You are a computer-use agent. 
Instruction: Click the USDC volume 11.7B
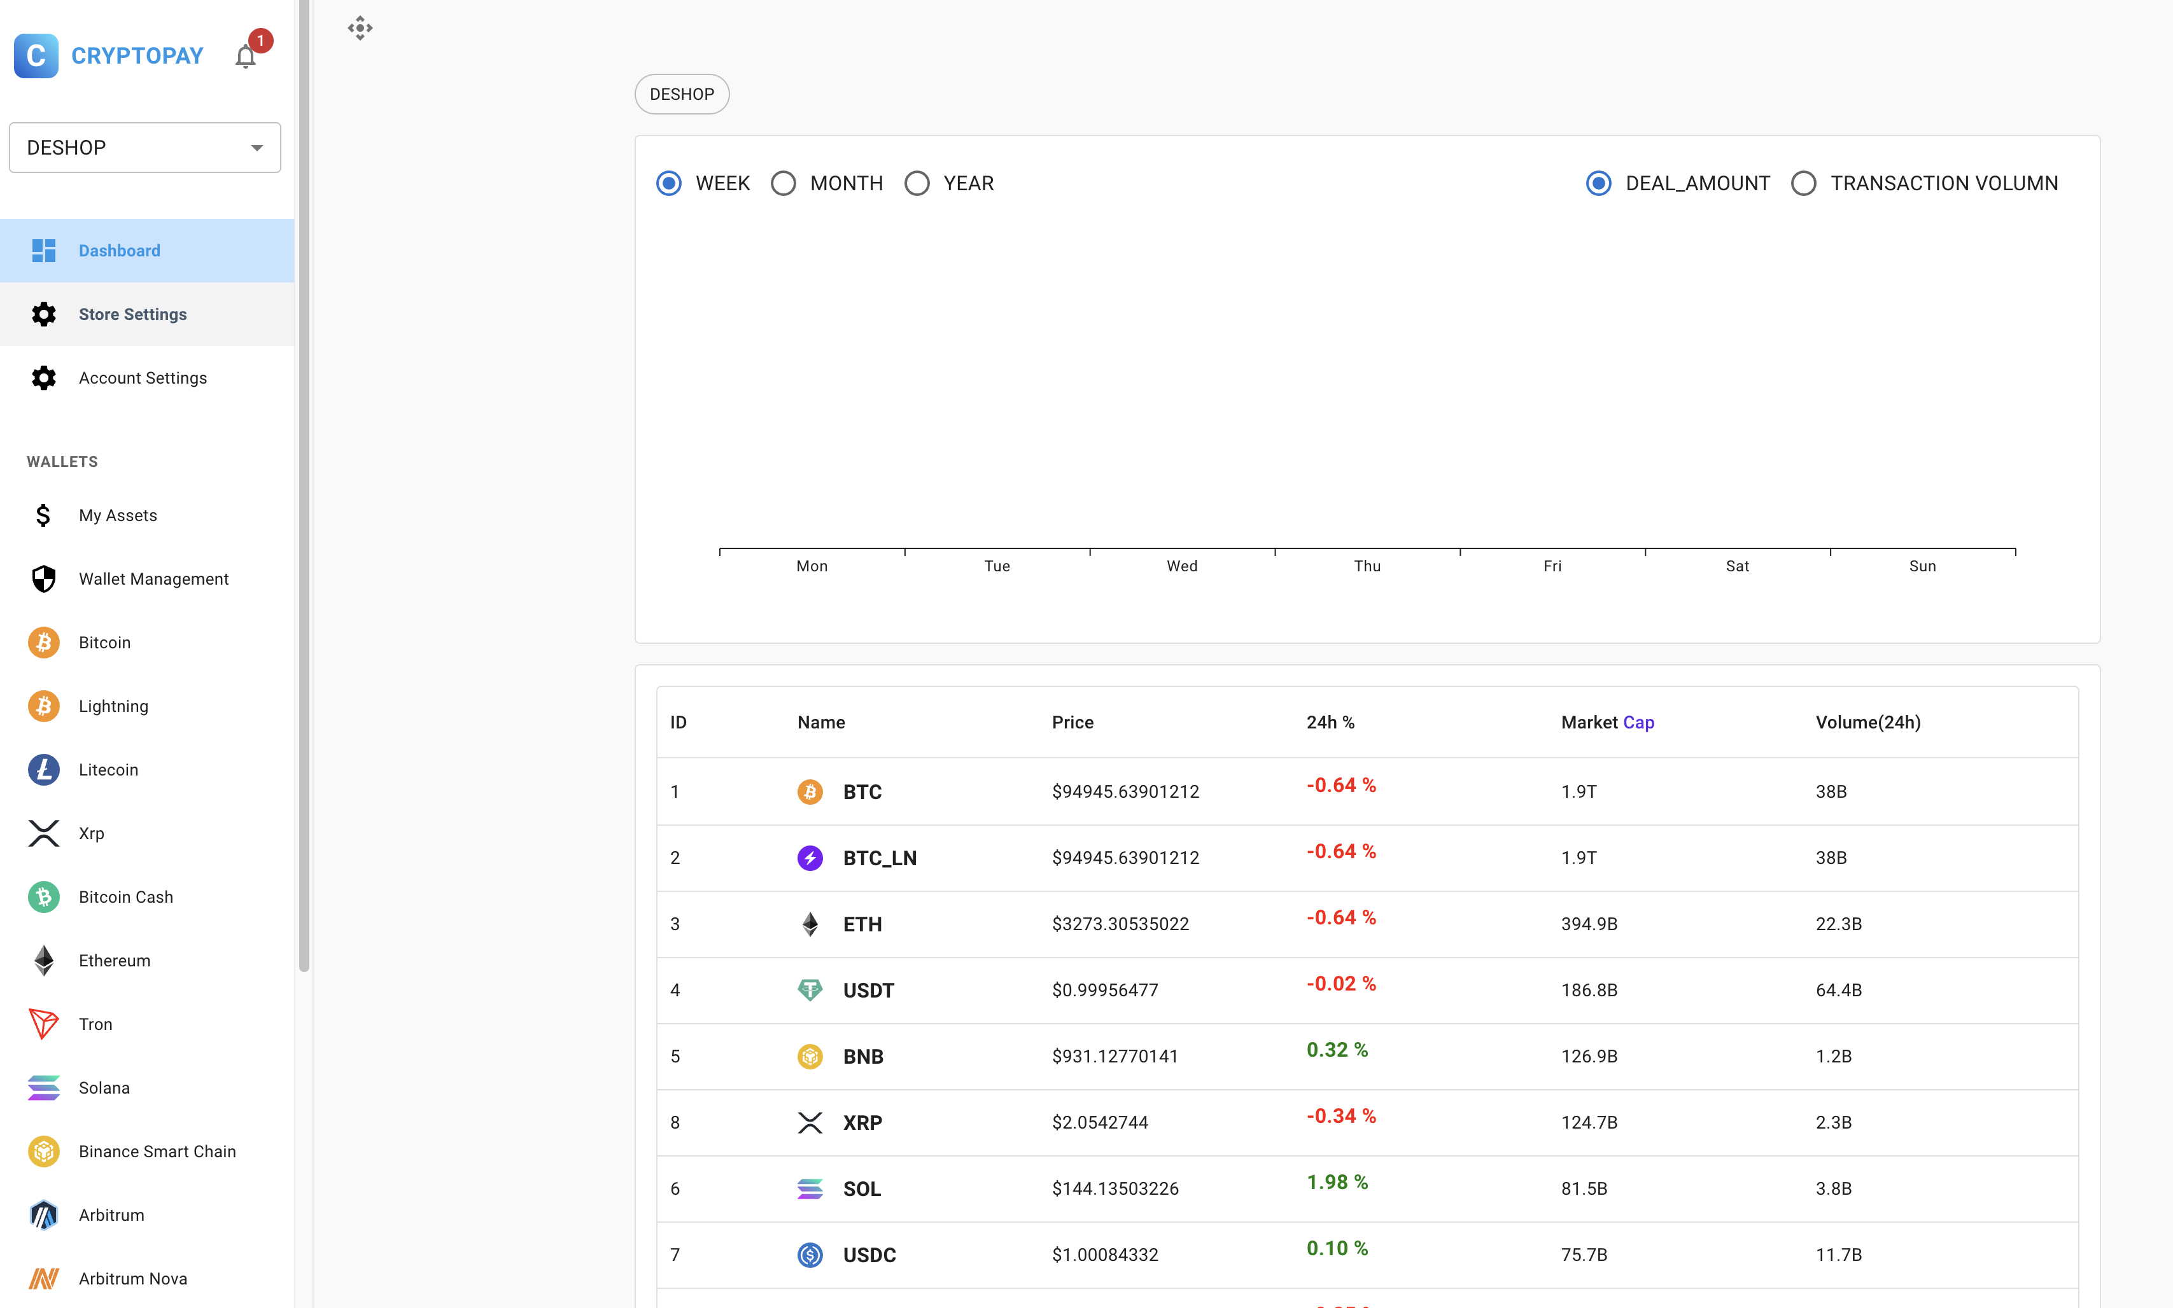[1838, 1254]
